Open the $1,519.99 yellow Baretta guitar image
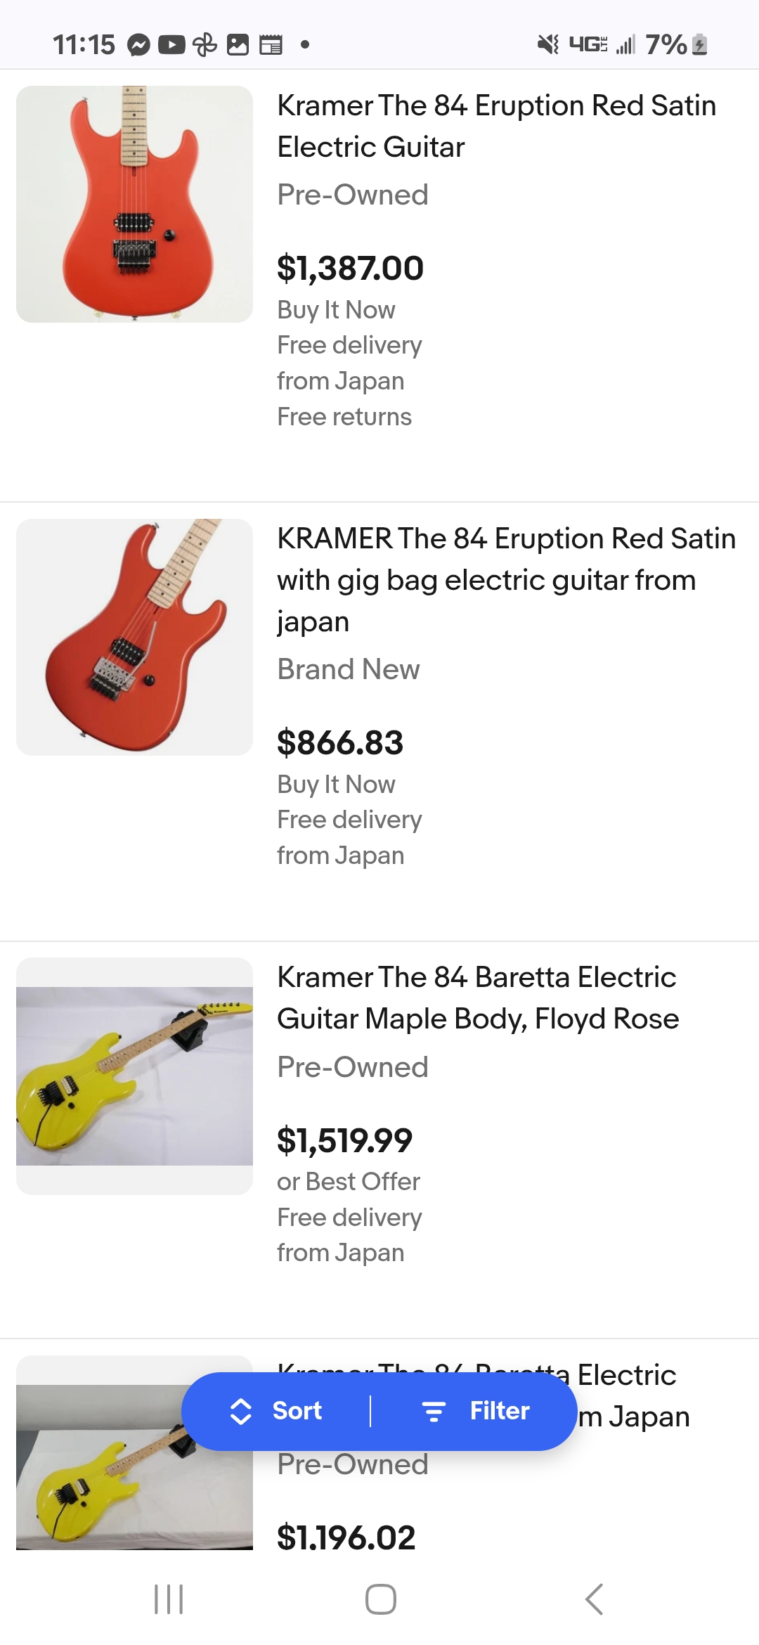The image size is (759, 1645). coord(134,1076)
